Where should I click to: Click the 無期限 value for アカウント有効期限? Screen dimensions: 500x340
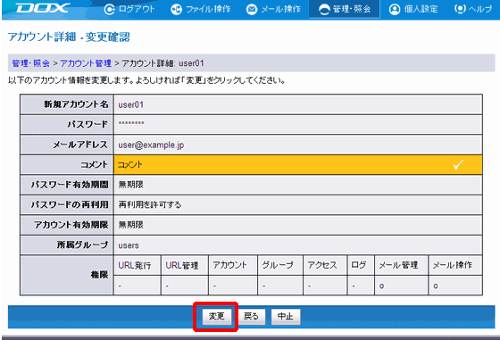click(x=131, y=225)
